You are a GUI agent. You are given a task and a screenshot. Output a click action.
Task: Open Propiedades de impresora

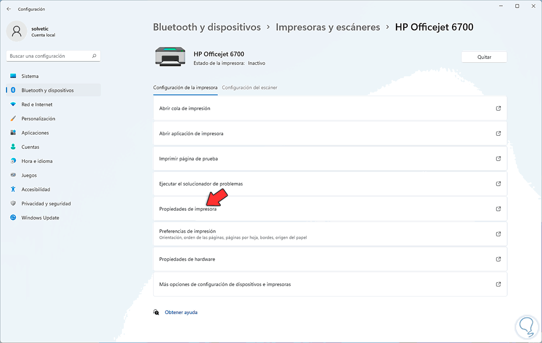(x=330, y=209)
